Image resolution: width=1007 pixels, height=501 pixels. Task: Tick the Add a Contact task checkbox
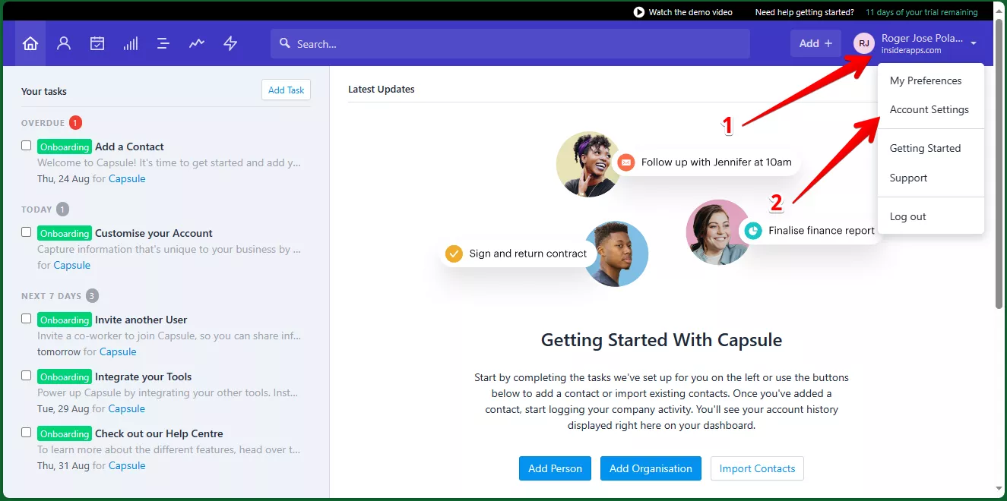coord(27,146)
